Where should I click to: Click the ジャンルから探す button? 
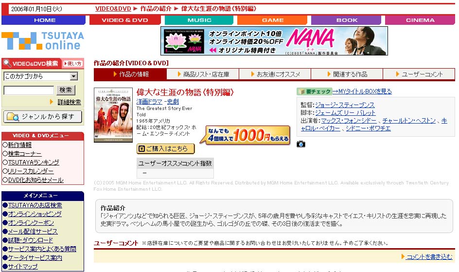coord(43,117)
